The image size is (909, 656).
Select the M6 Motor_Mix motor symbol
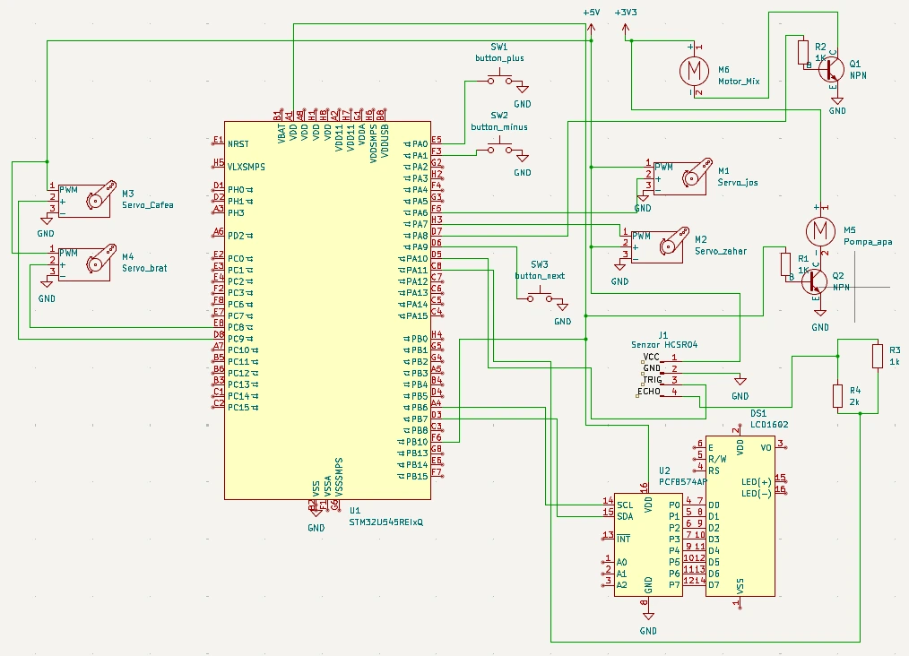tap(694, 70)
